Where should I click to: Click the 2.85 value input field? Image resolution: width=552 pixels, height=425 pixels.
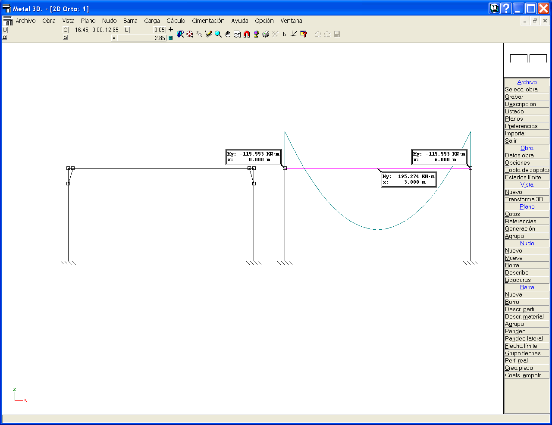pyautogui.click(x=142, y=38)
